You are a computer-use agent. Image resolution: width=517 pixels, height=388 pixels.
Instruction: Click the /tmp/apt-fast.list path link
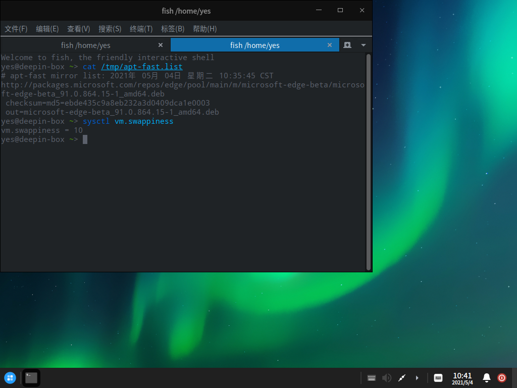(x=141, y=67)
